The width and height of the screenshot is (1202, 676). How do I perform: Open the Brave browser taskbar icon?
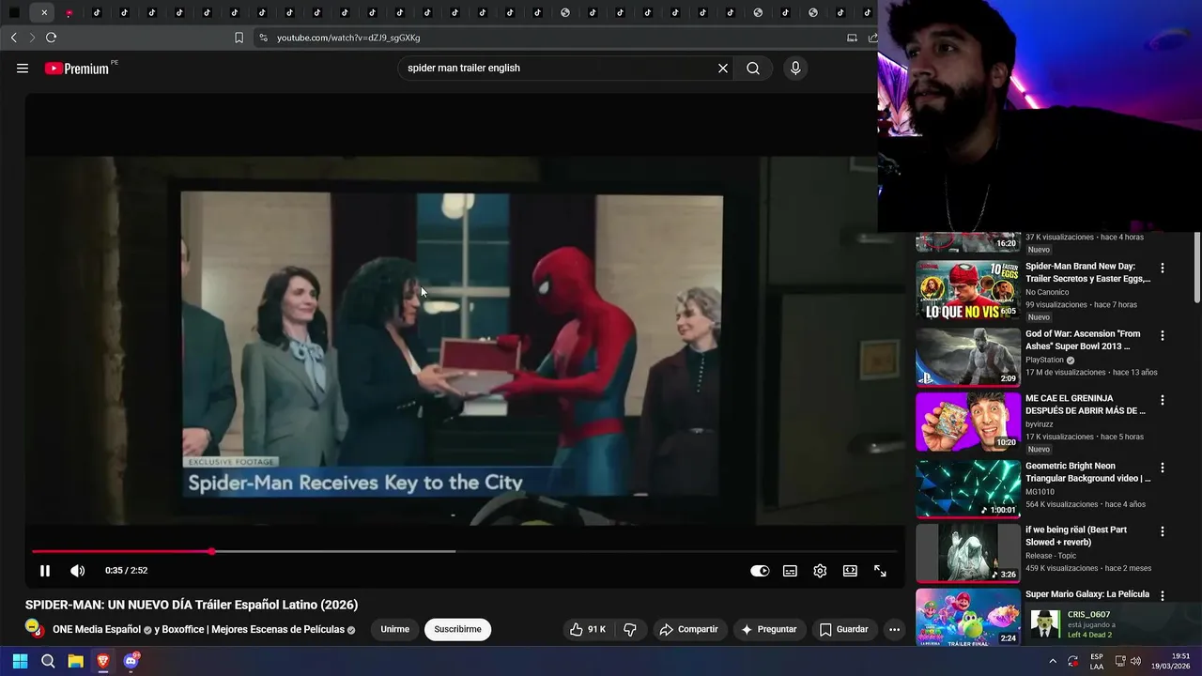tap(103, 661)
